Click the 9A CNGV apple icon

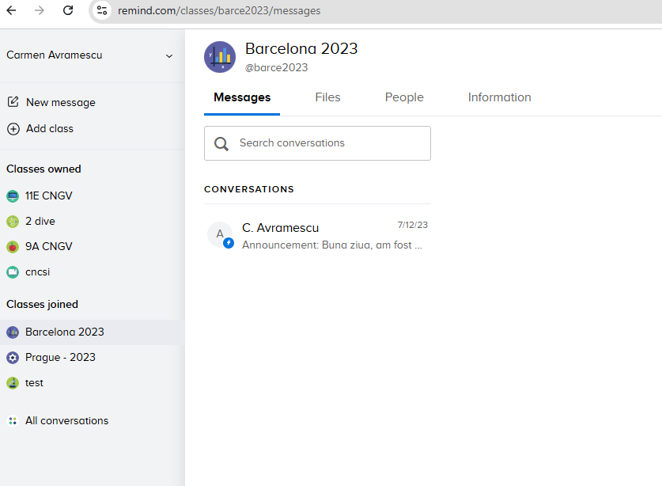tap(12, 246)
